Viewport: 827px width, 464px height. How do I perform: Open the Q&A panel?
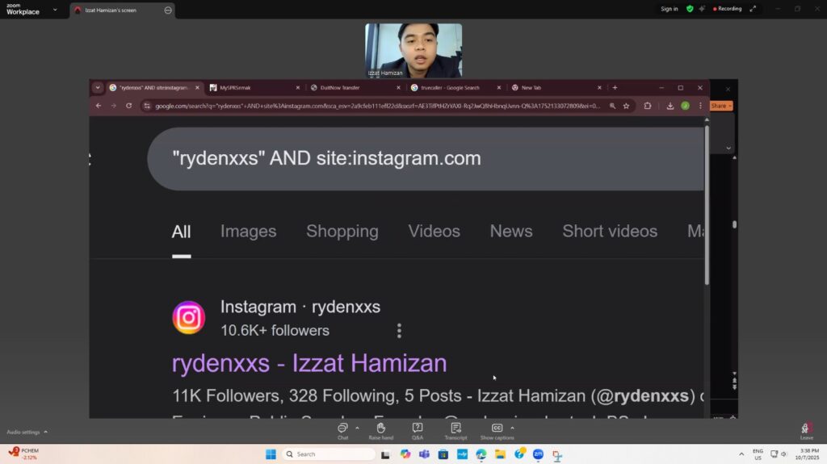pyautogui.click(x=418, y=430)
